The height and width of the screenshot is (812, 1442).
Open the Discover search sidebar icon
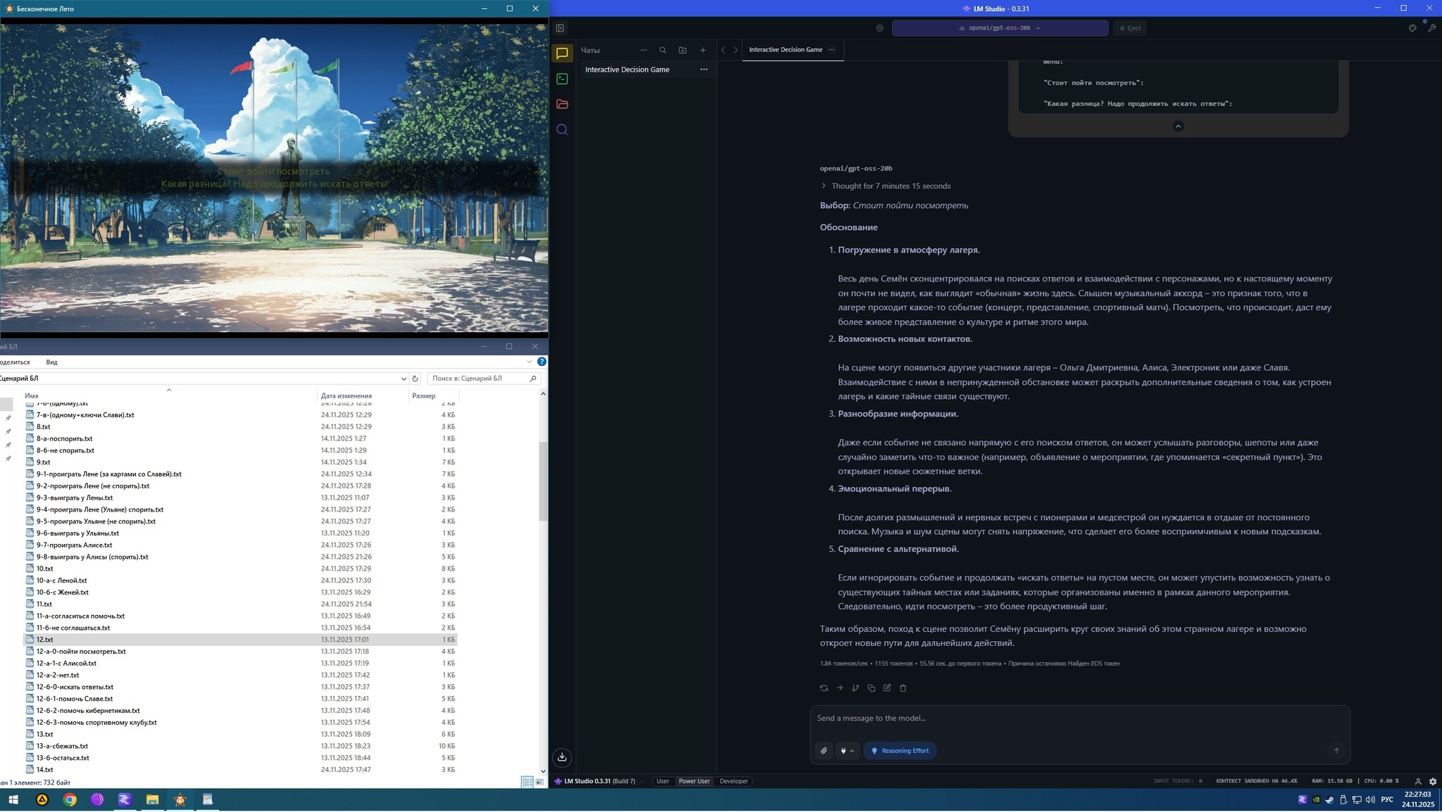coord(562,129)
